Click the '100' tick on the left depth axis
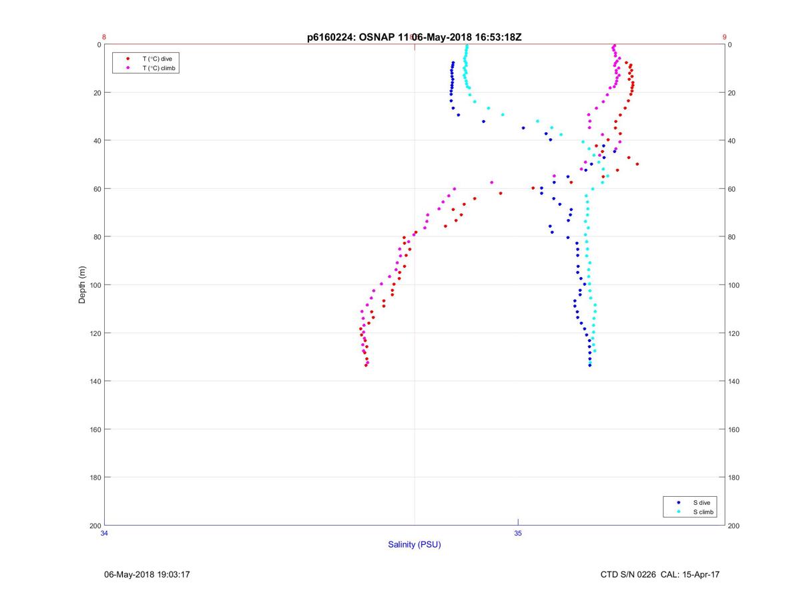This screenshot has height=591, width=801. tap(95, 285)
